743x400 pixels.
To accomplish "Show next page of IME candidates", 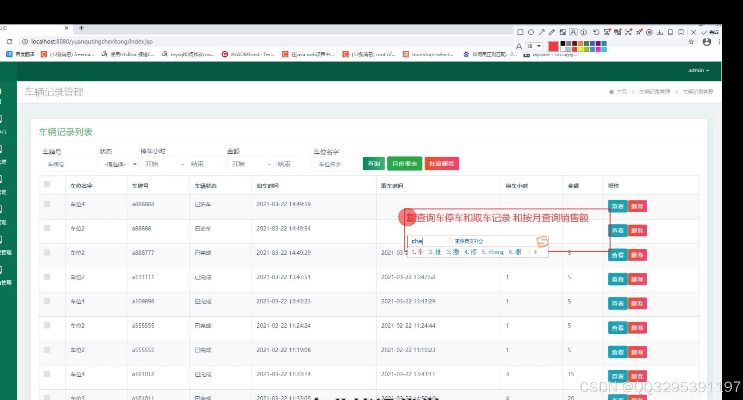I will click(535, 252).
